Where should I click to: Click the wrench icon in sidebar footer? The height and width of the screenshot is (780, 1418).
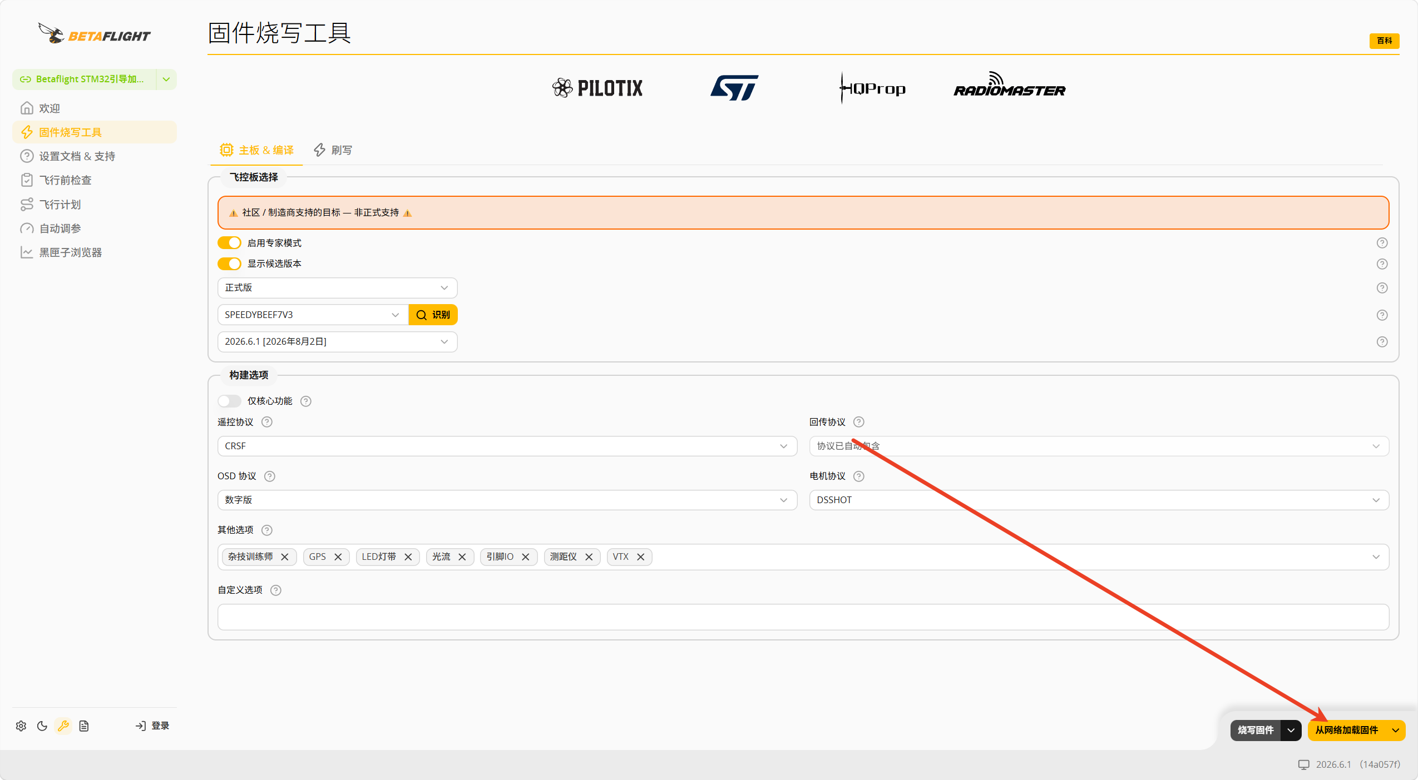tap(63, 726)
